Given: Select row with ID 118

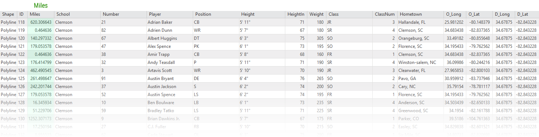Looking at the screenshot, I should point(269,22).
